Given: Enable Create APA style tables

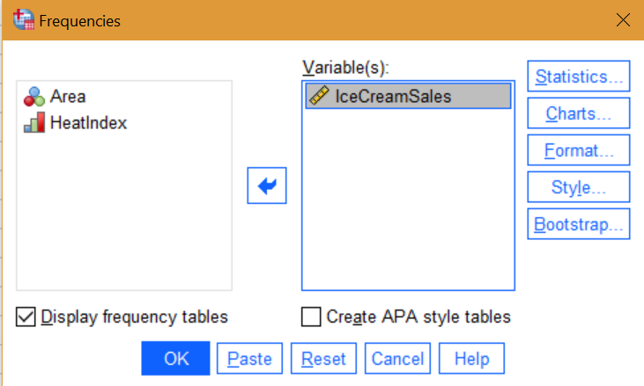Looking at the screenshot, I should [311, 317].
